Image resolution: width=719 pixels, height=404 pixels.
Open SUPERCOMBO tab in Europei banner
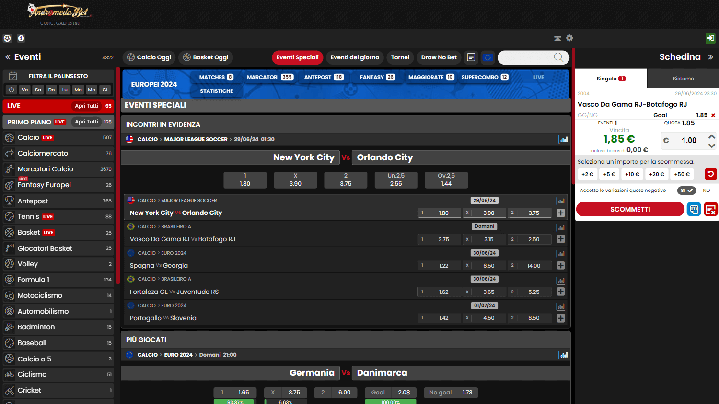[485, 77]
